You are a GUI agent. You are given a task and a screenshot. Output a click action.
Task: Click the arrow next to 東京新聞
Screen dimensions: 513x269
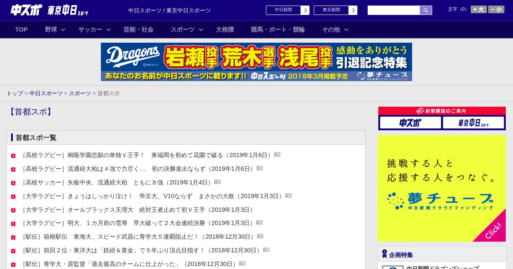(353, 10)
